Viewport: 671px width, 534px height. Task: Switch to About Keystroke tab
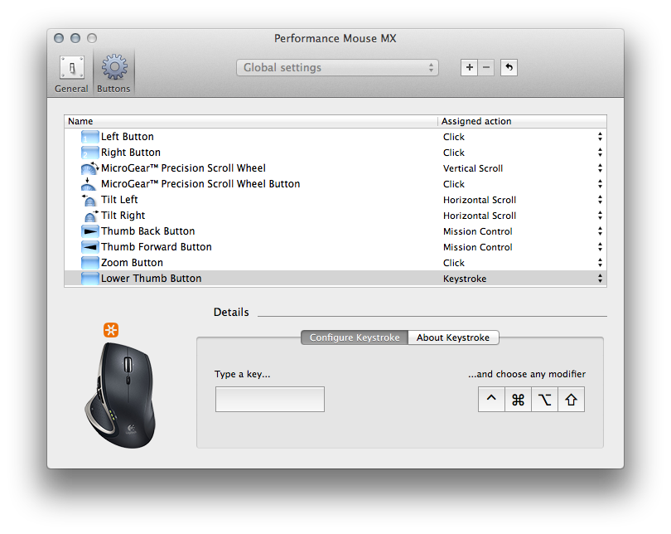(x=453, y=337)
